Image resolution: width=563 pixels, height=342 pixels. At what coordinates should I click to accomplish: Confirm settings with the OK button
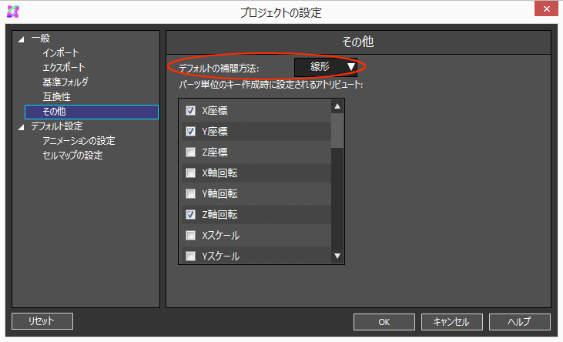pyautogui.click(x=384, y=322)
